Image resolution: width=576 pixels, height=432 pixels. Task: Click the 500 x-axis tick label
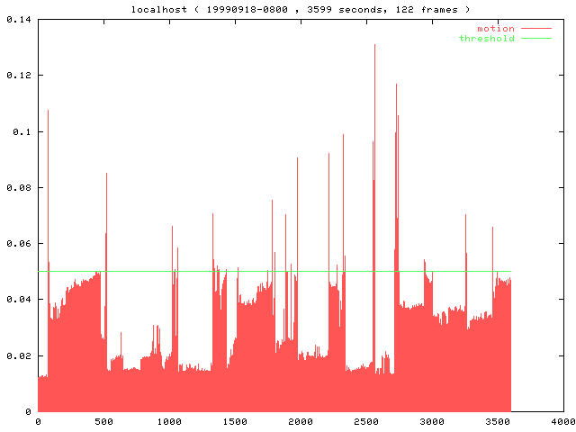103,420
